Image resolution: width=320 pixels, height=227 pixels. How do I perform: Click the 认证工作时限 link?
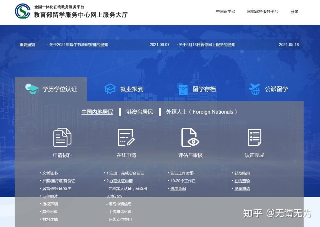pyautogui.click(x=182, y=173)
